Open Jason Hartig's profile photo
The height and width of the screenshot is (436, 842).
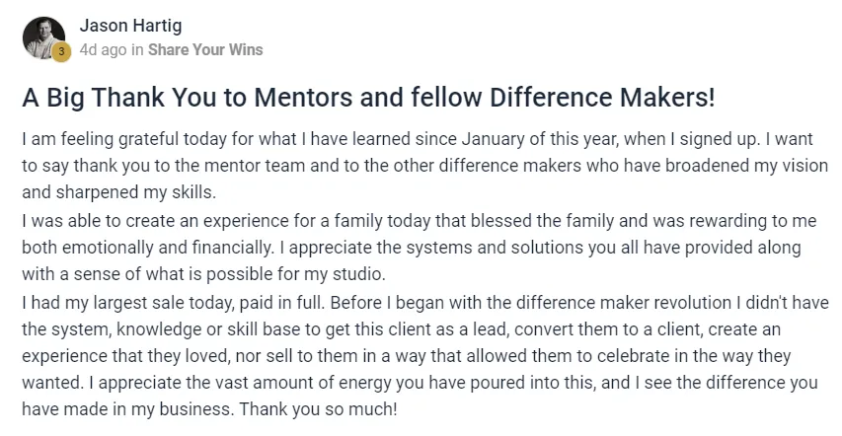coord(43,37)
